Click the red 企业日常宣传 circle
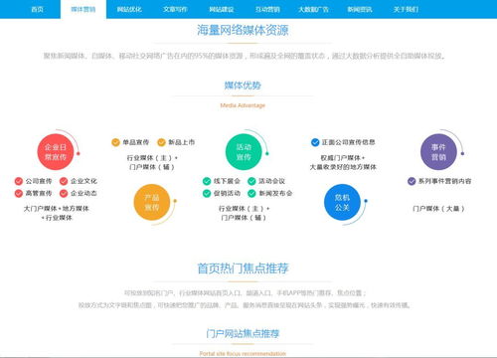The image size is (497, 358). (56, 152)
